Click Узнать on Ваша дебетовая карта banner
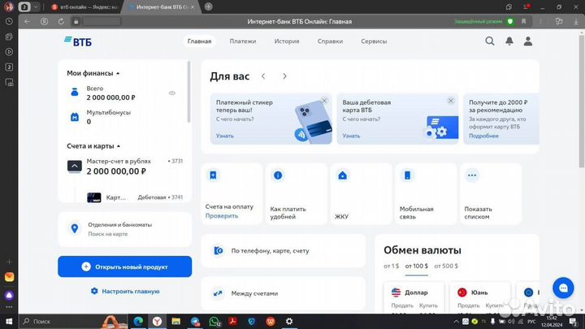This screenshot has width=585, height=329. click(x=351, y=136)
